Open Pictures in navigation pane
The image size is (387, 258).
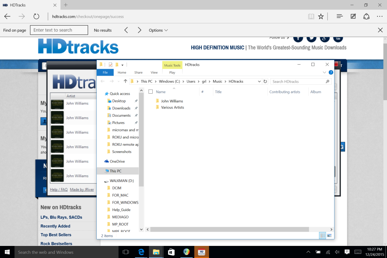pyautogui.click(x=118, y=123)
